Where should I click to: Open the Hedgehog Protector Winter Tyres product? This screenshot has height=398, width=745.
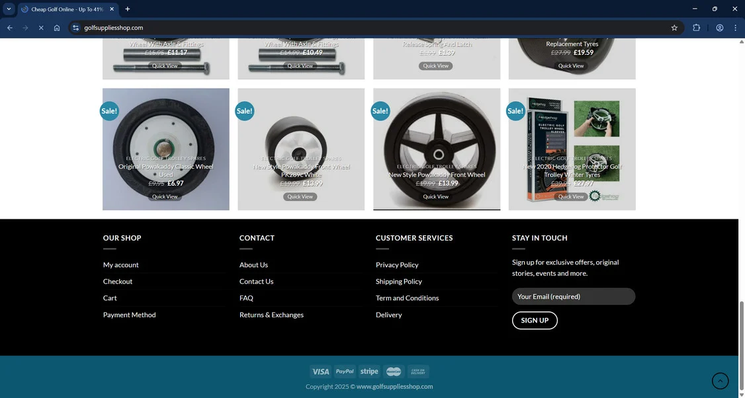click(572, 171)
